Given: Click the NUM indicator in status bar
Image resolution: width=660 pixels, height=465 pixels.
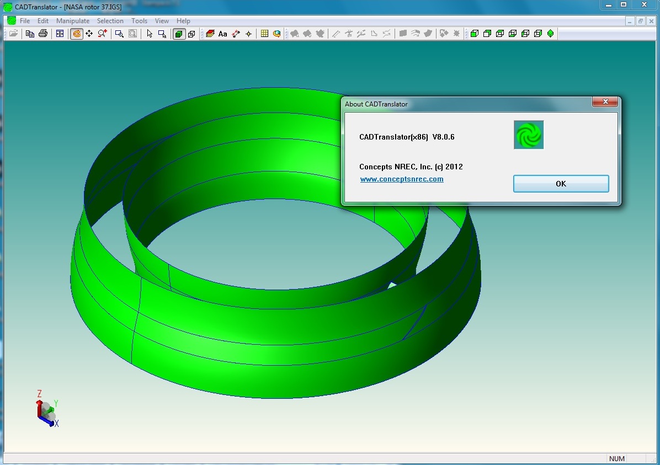Looking at the screenshot, I should click(616, 459).
